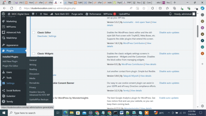The height and width of the screenshot is (116, 206).
Task: Select Permalinks in the Settings submenu
Action: tap(34, 83)
